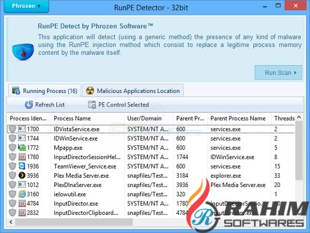This screenshot has width=310, height=233.
Task: Click thread count 33
Action: pyautogui.click(x=277, y=176)
